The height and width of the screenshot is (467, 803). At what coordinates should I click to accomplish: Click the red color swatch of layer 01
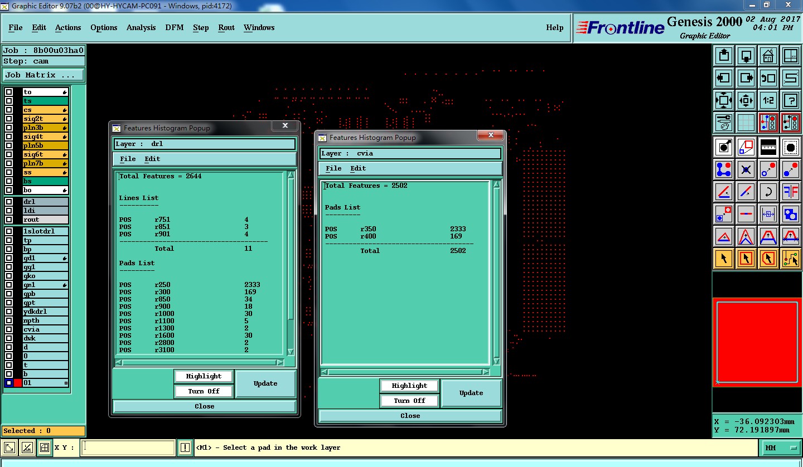(18, 383)
